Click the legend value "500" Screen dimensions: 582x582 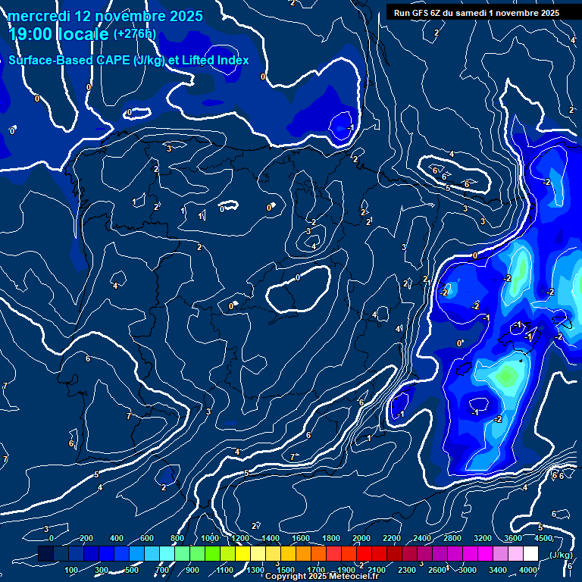[x=132, y=570]
